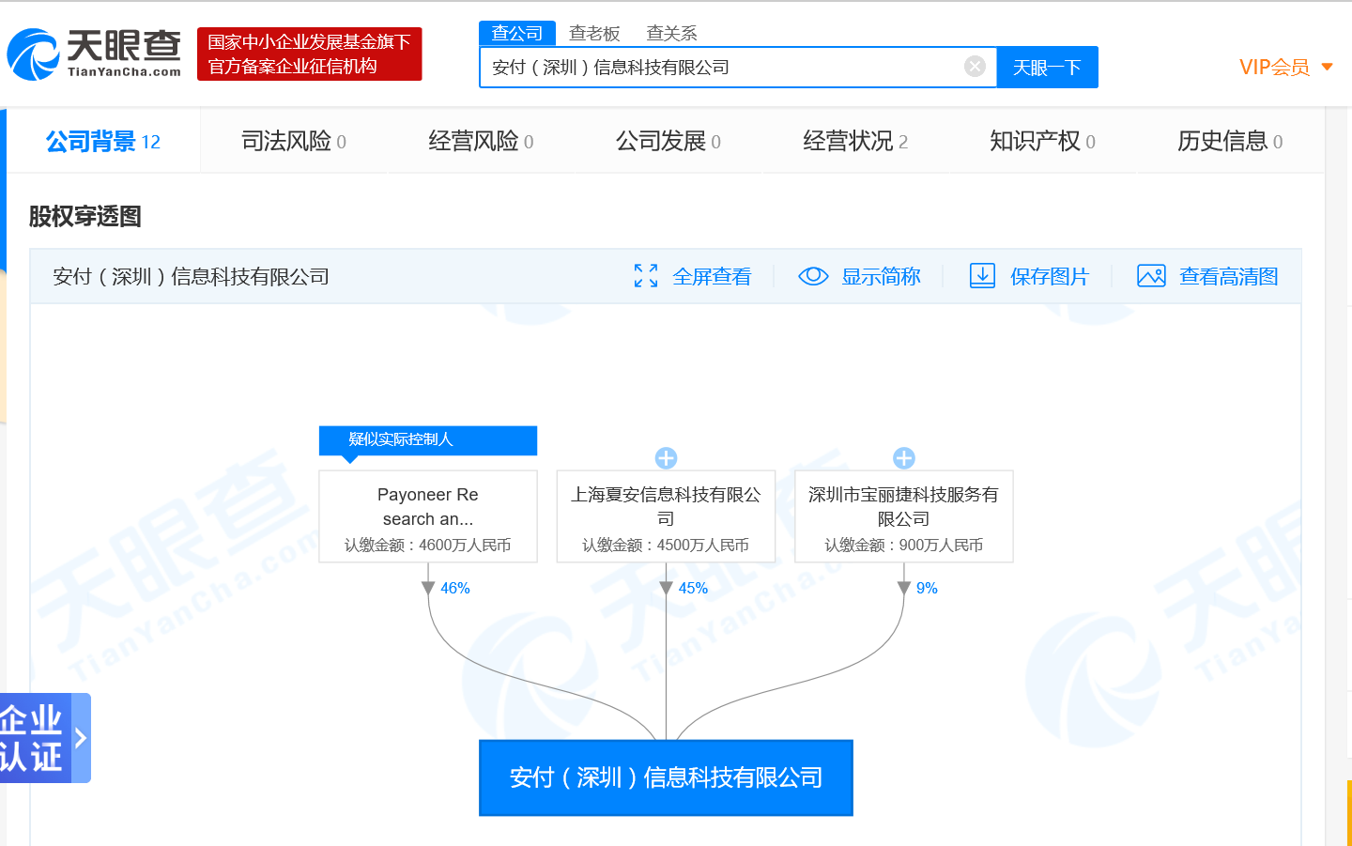Click the download icon for 保存图片

982,276
